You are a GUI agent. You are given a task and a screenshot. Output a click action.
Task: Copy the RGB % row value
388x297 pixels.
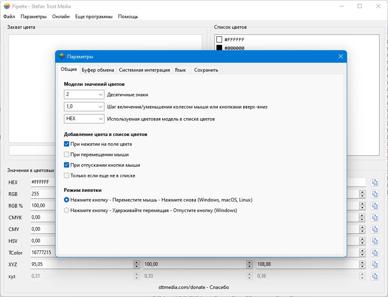coord(375,206)
